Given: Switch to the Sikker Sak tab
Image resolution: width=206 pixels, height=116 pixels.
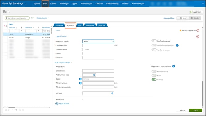Looking at the screenshot, I should [x=102, y=25].
